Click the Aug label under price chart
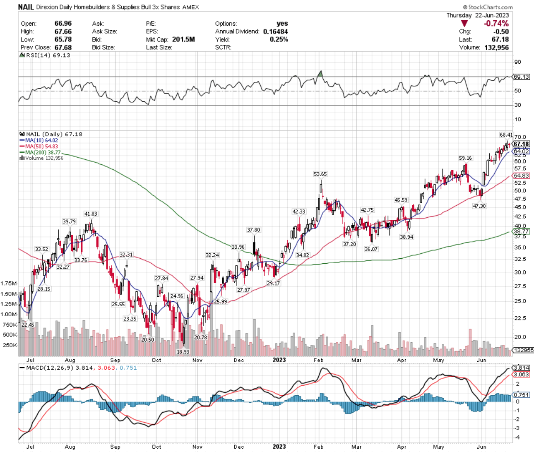The height and width of the screenshot is (452, 534). click(x=70, y=360)
